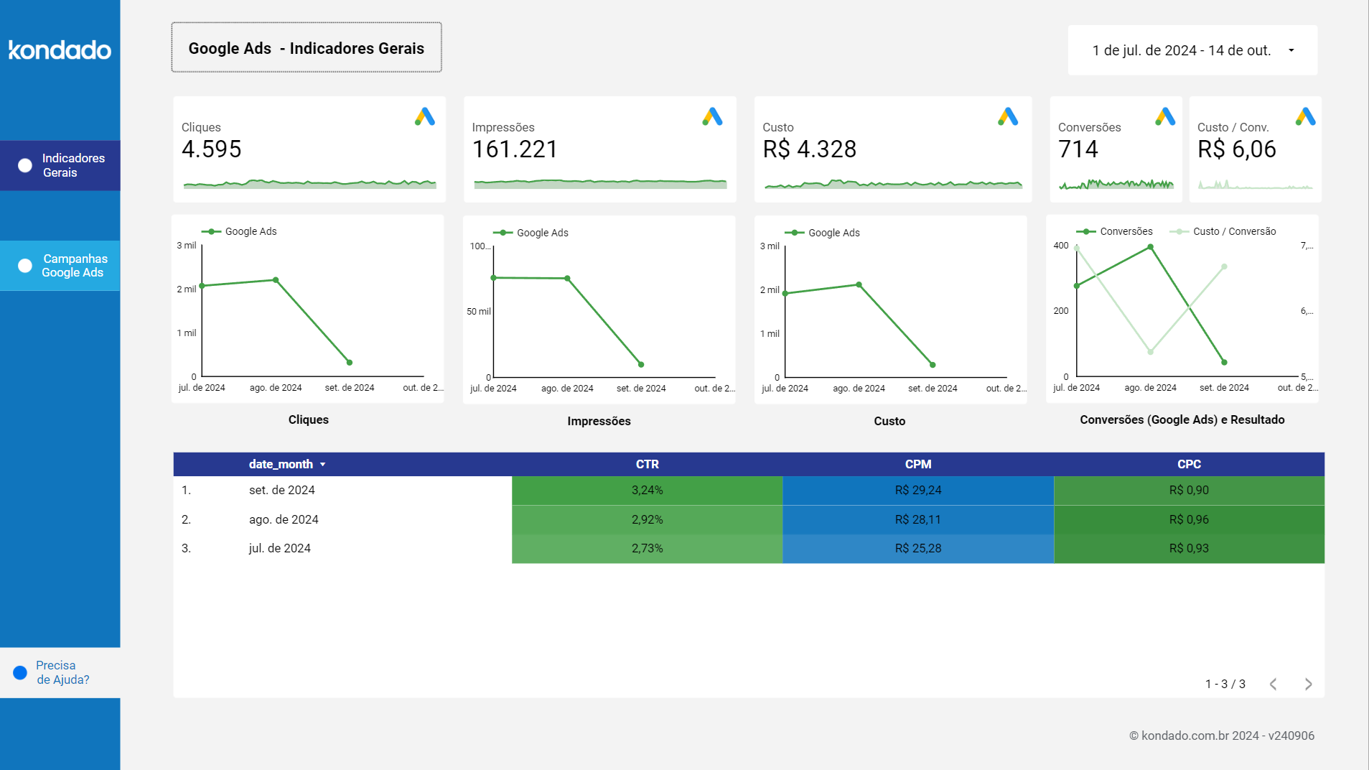Click the next page chevron in the table
This screenshot has width=1369, height=770.
(1308, 684)
